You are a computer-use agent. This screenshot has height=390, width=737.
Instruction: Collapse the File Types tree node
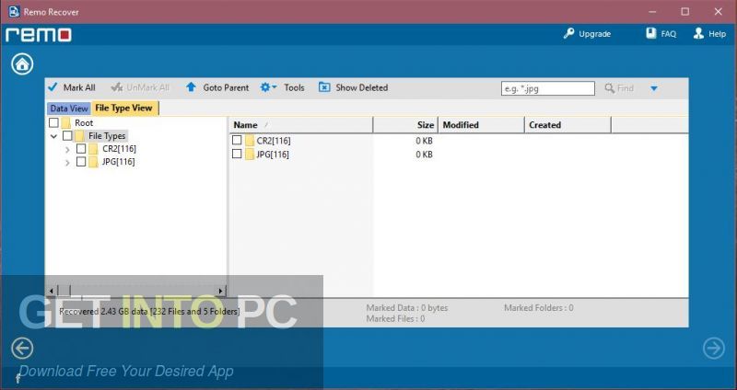(53, 136)
